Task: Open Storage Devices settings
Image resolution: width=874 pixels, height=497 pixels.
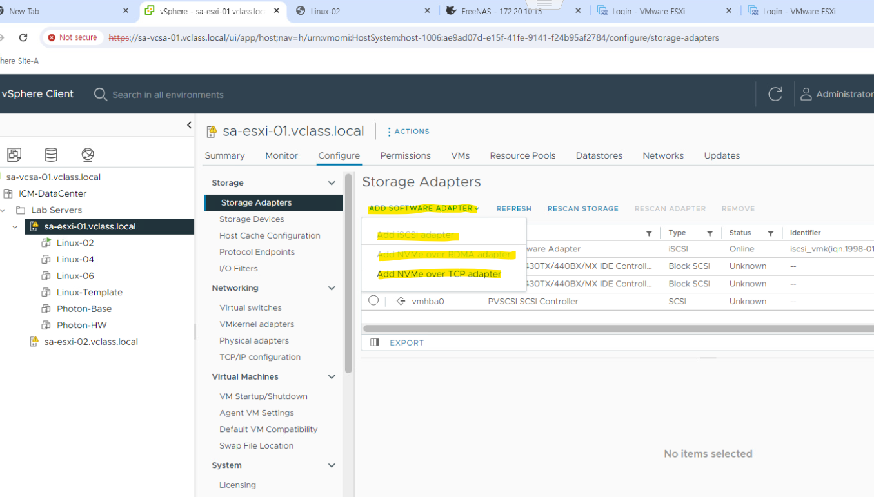Action: pyautogui.click(x=252, y=219)
